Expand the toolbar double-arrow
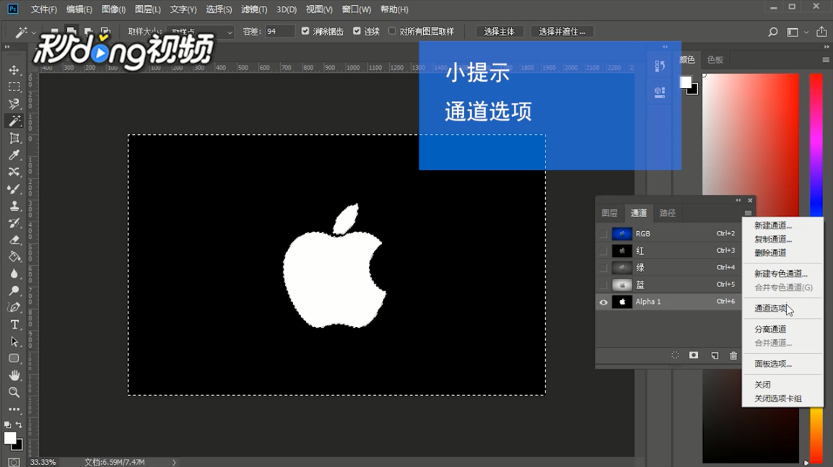Viewport: 833px width, 467px height. click(x=7, y=48)
